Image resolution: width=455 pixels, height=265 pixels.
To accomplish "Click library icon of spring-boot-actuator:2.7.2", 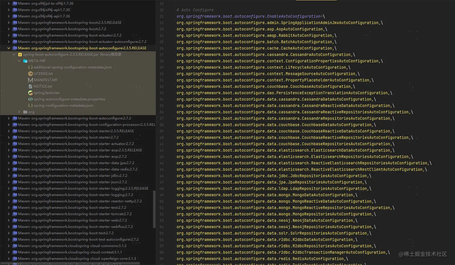I will [x=15, y=35].
